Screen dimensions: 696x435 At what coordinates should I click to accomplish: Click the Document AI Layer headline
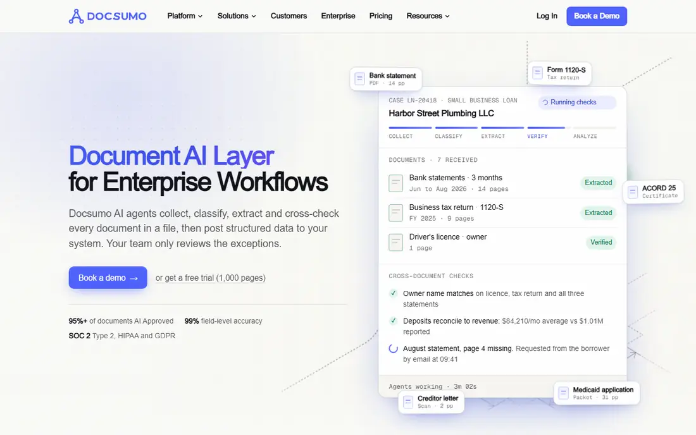click(171, 156)
